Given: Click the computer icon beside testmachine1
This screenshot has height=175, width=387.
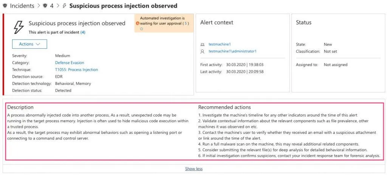Looking at the screenshot, I should (x=203, y=45).
